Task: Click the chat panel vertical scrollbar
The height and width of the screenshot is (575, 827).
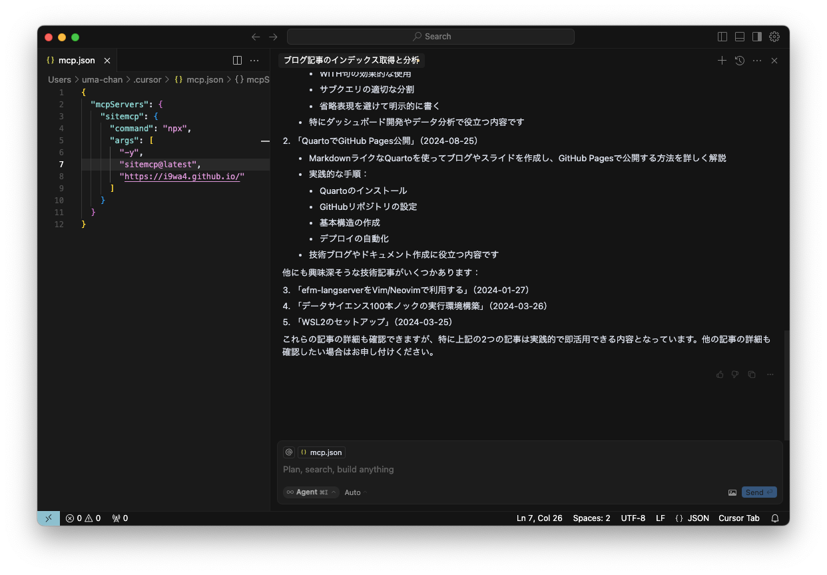Action: (x=786, y=385)
